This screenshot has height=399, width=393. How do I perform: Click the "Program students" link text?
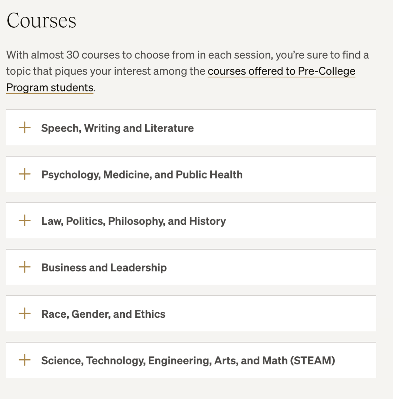(x=49, y=87)
